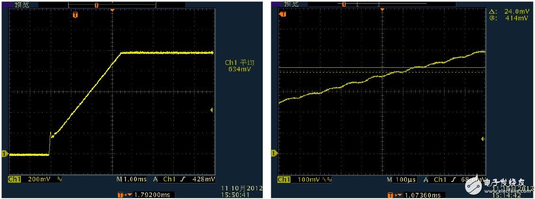Select the Ch1 label on left scope
Screen dimensions: 535x199
[x=15, y=180]
